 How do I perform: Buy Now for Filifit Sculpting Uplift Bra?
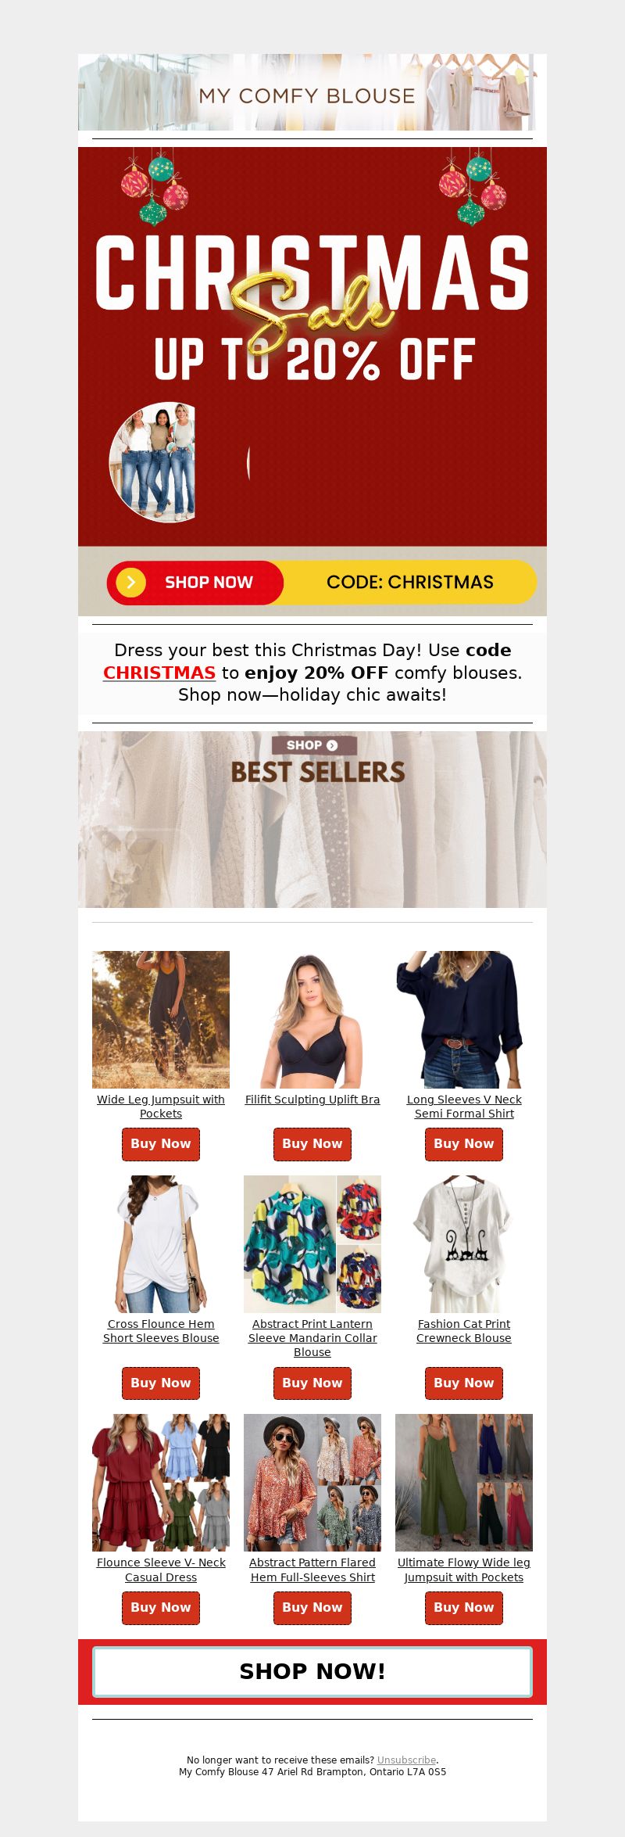(x=312, y=1144)
